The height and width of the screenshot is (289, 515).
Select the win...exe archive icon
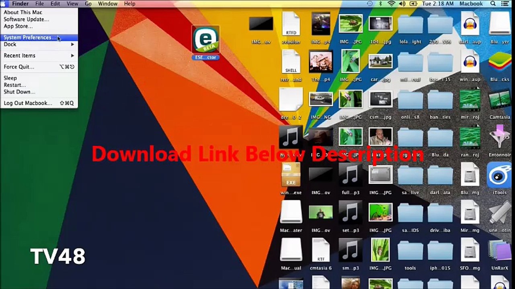coord(291,175)
